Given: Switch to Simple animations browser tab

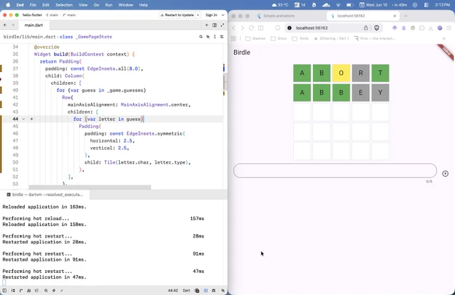Looking at the screenshot, I should [278, 16].
